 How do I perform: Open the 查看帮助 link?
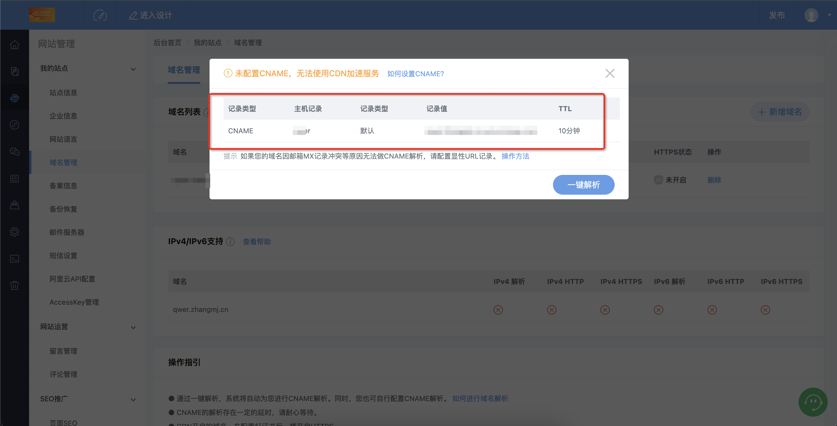tap(257, 242)
